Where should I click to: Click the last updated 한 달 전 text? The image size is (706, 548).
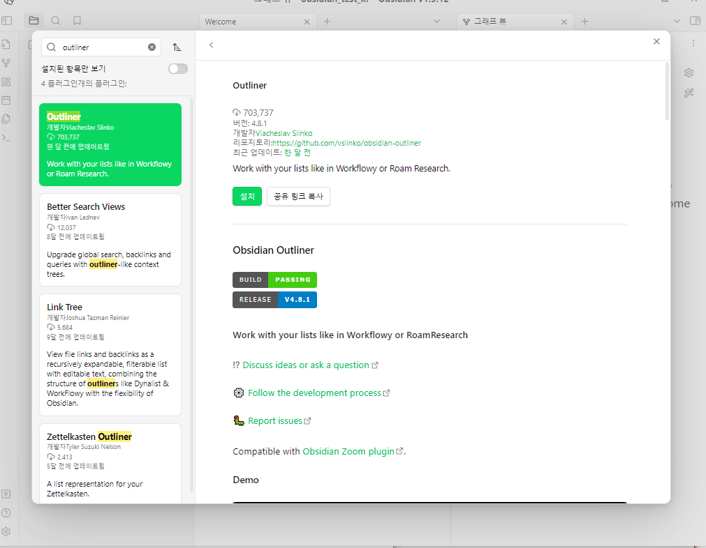click(297, 153)
